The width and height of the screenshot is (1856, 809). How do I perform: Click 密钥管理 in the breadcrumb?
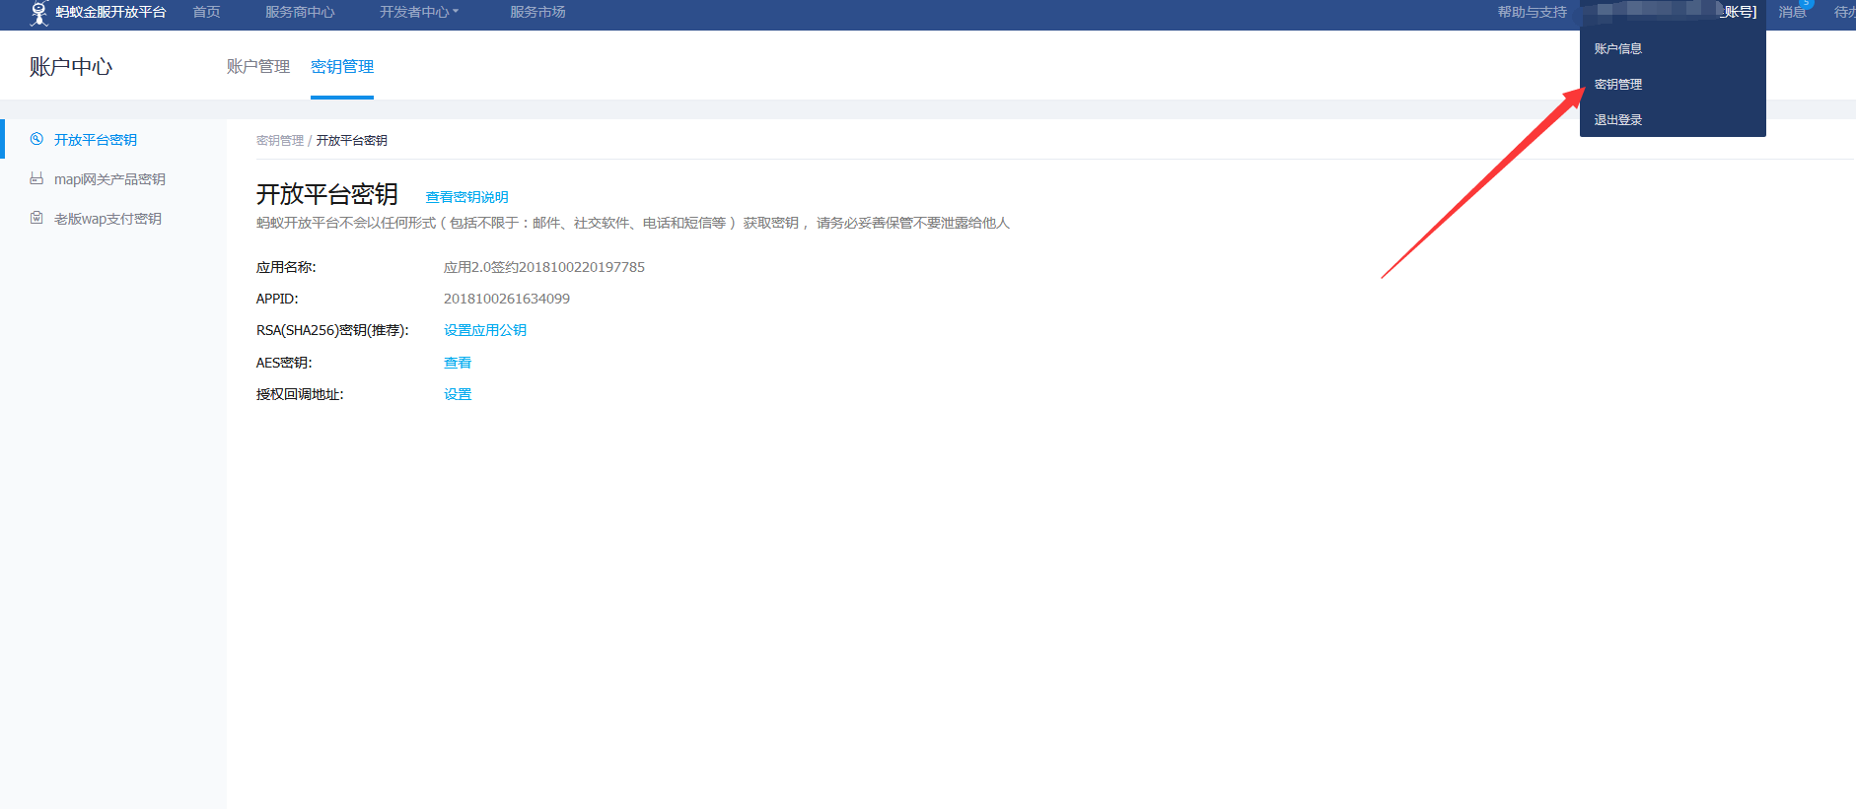[x=280, y=141]
